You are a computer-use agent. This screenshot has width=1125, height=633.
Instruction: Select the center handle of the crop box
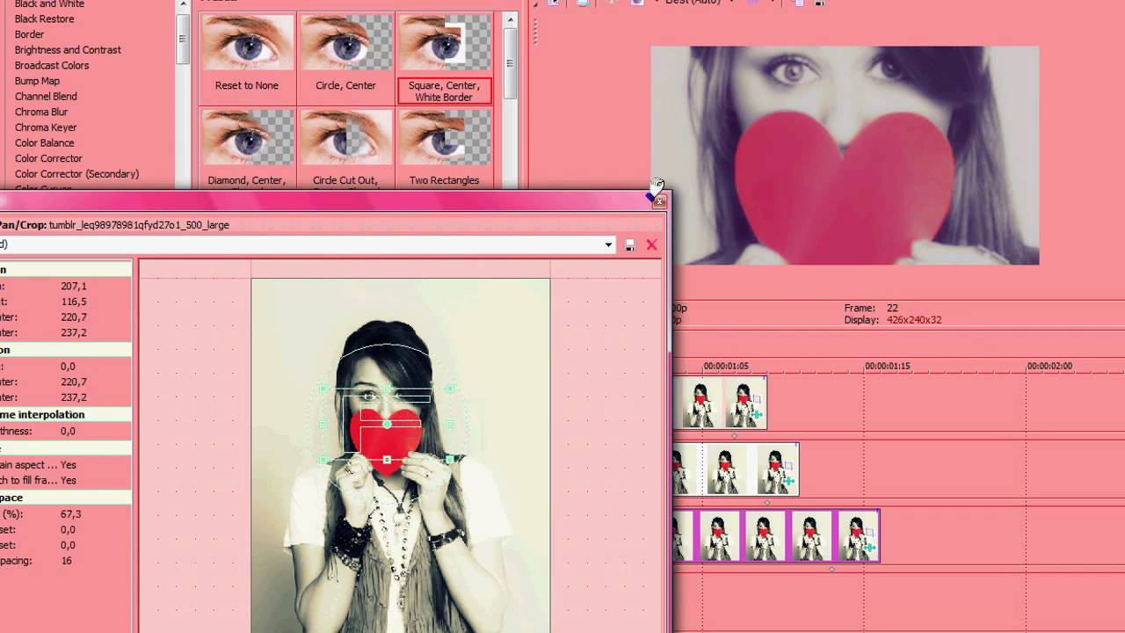(x=387, y=425)
